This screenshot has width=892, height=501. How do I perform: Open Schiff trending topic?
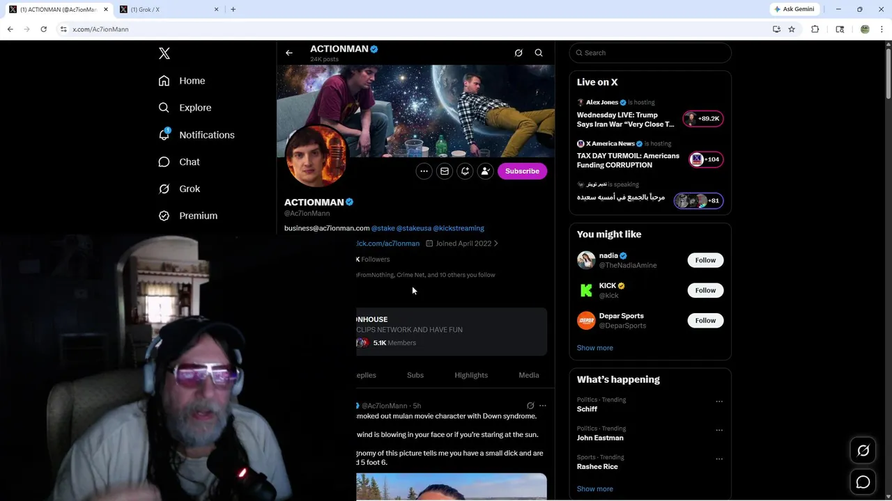click(587, 409)
